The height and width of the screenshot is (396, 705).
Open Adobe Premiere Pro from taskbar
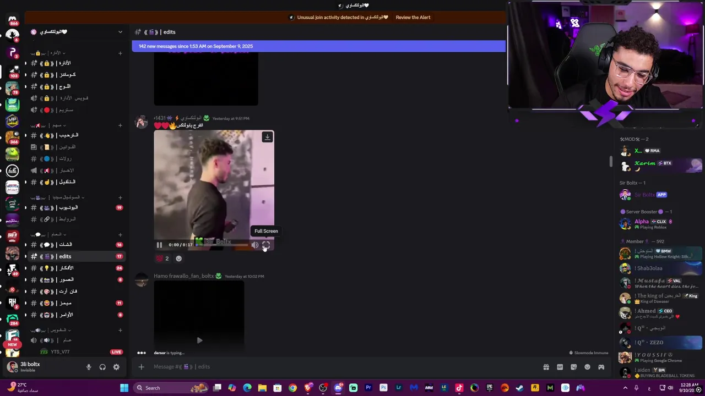(x=368, y=388)
